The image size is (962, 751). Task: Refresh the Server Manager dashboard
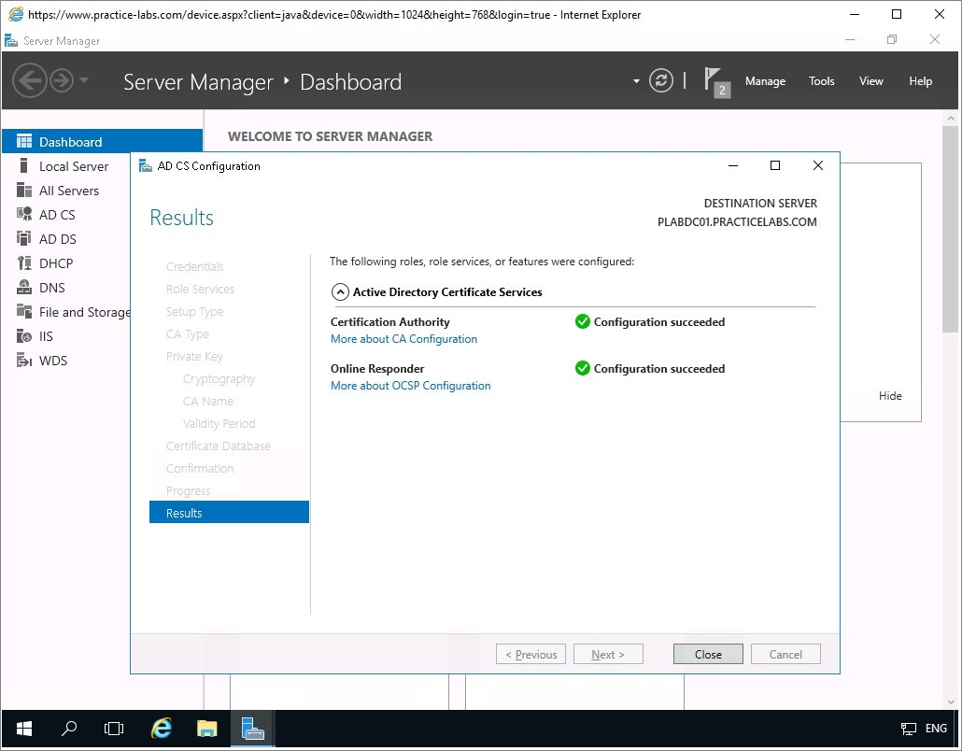click(660, 81)
